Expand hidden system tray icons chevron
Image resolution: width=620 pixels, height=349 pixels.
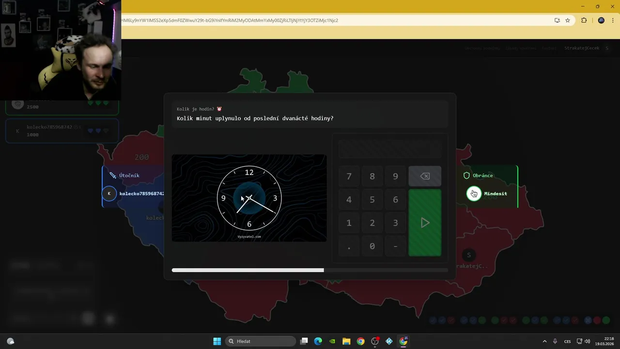point(544,341)
